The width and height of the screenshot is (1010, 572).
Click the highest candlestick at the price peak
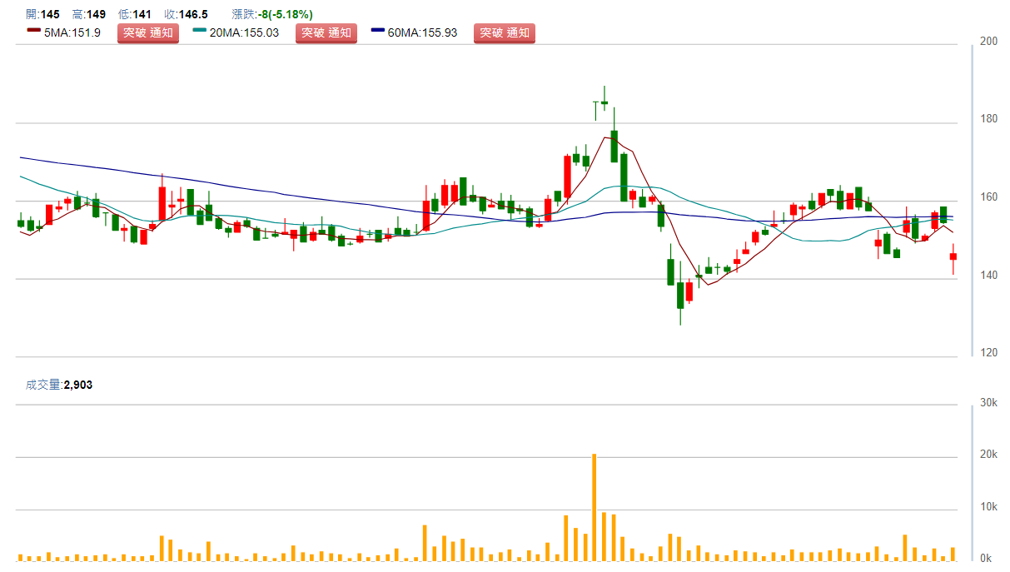605,102
